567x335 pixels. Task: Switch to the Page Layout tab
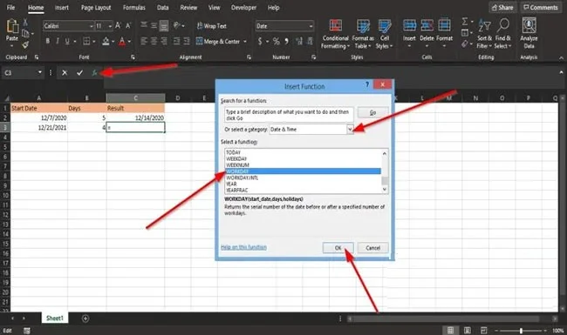pyautogui.click(x=96, y=8)
